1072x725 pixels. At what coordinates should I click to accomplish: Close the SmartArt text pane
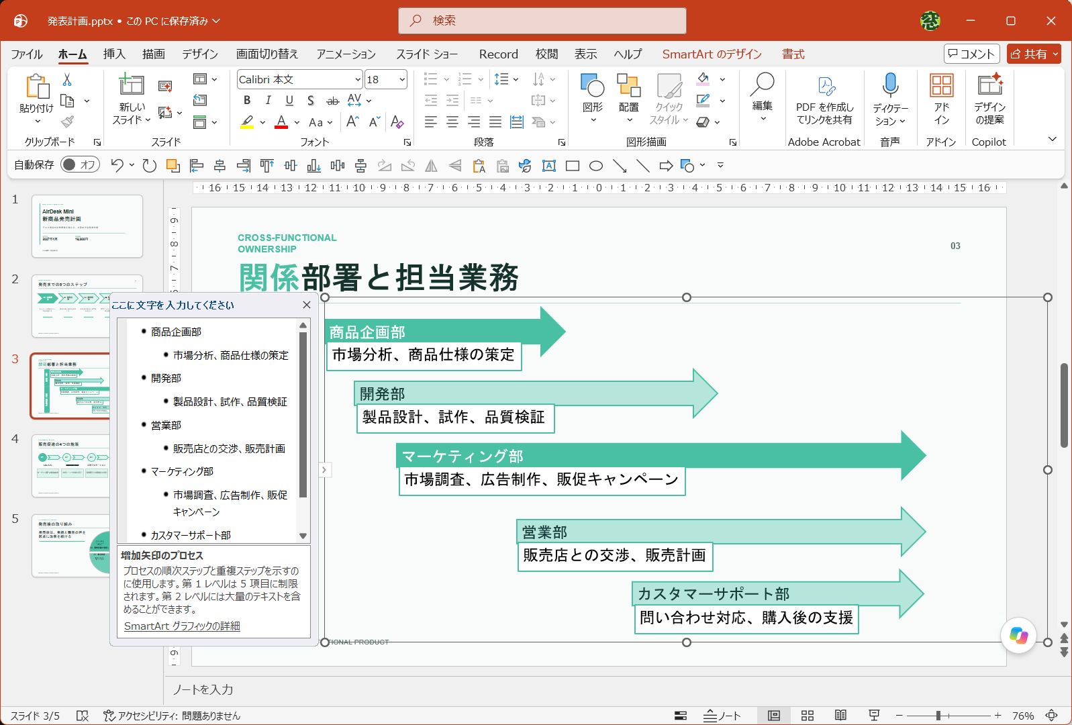pos(307,305)
